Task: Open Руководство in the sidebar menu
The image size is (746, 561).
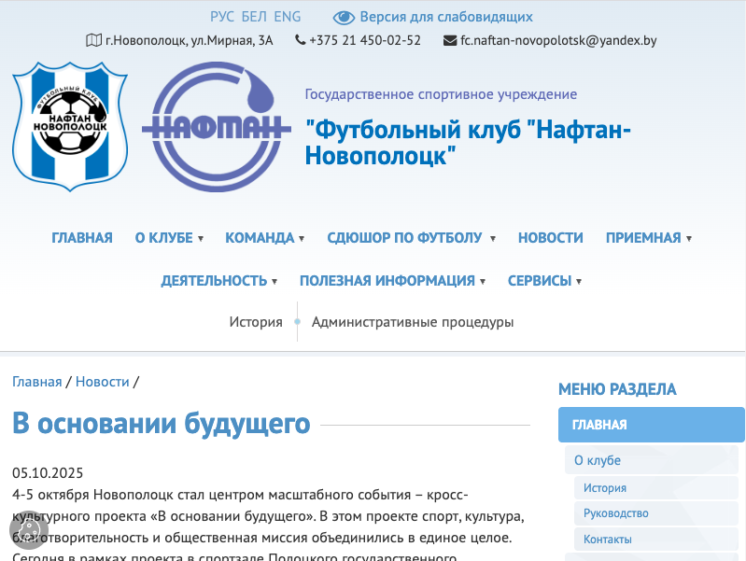Action: click(x=656, y=513)
